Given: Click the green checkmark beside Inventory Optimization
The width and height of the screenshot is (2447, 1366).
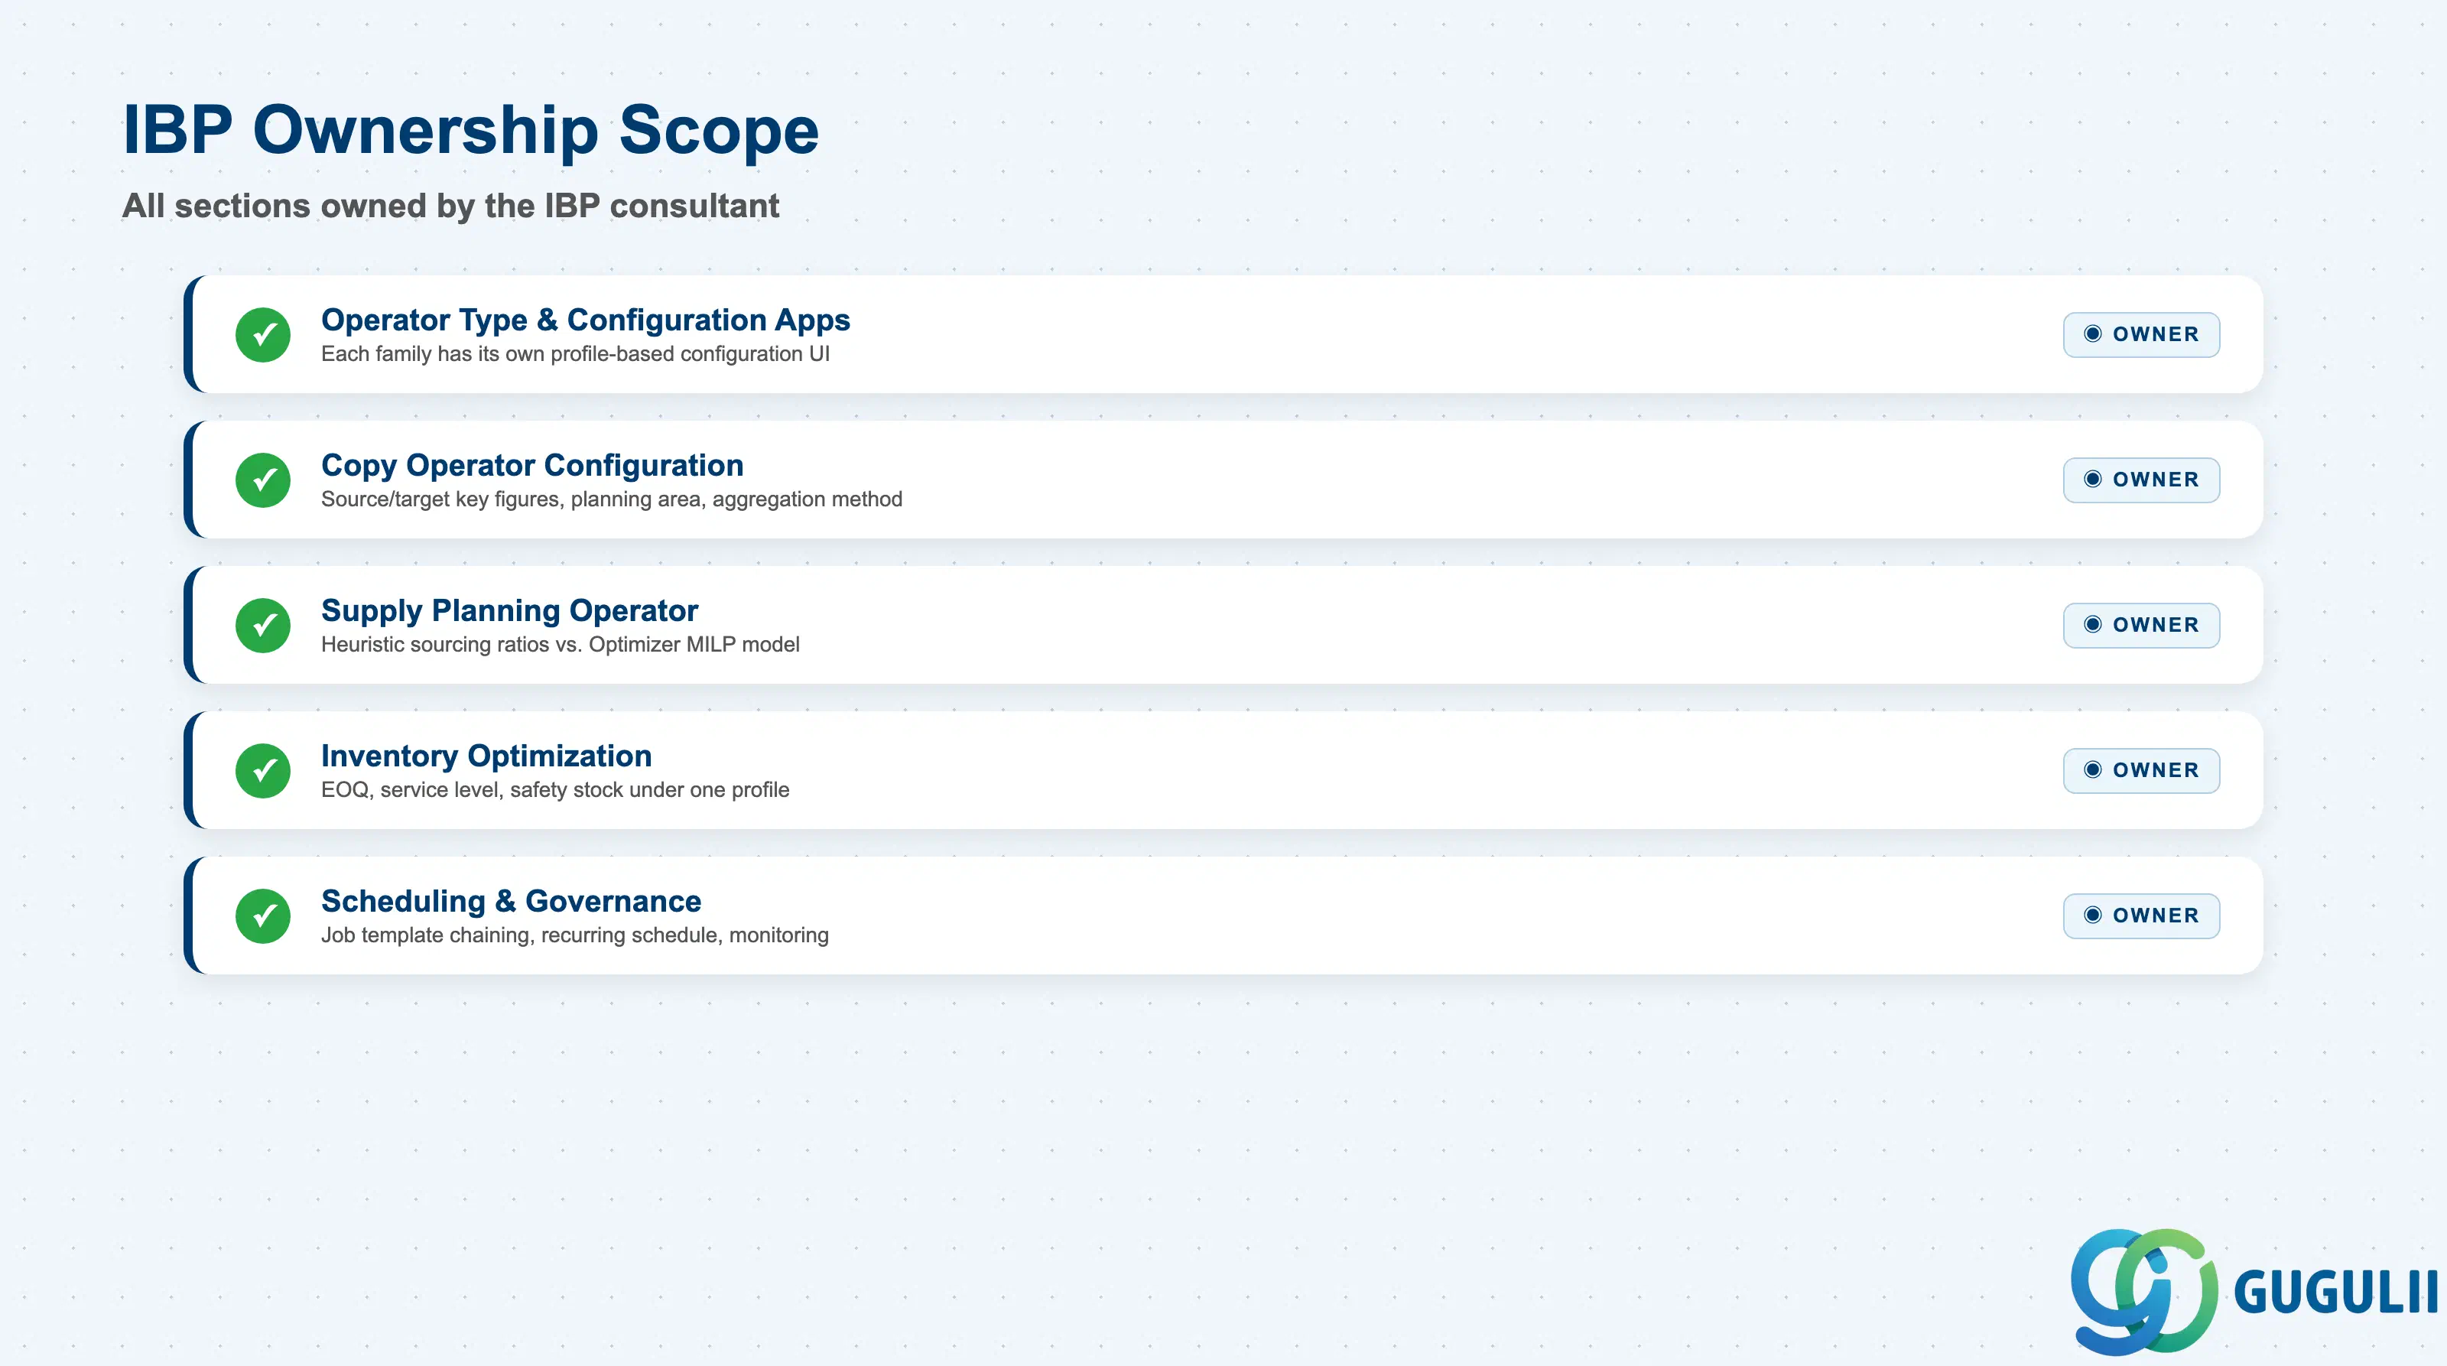Looking at the screenshot, I should pos(263,770).
